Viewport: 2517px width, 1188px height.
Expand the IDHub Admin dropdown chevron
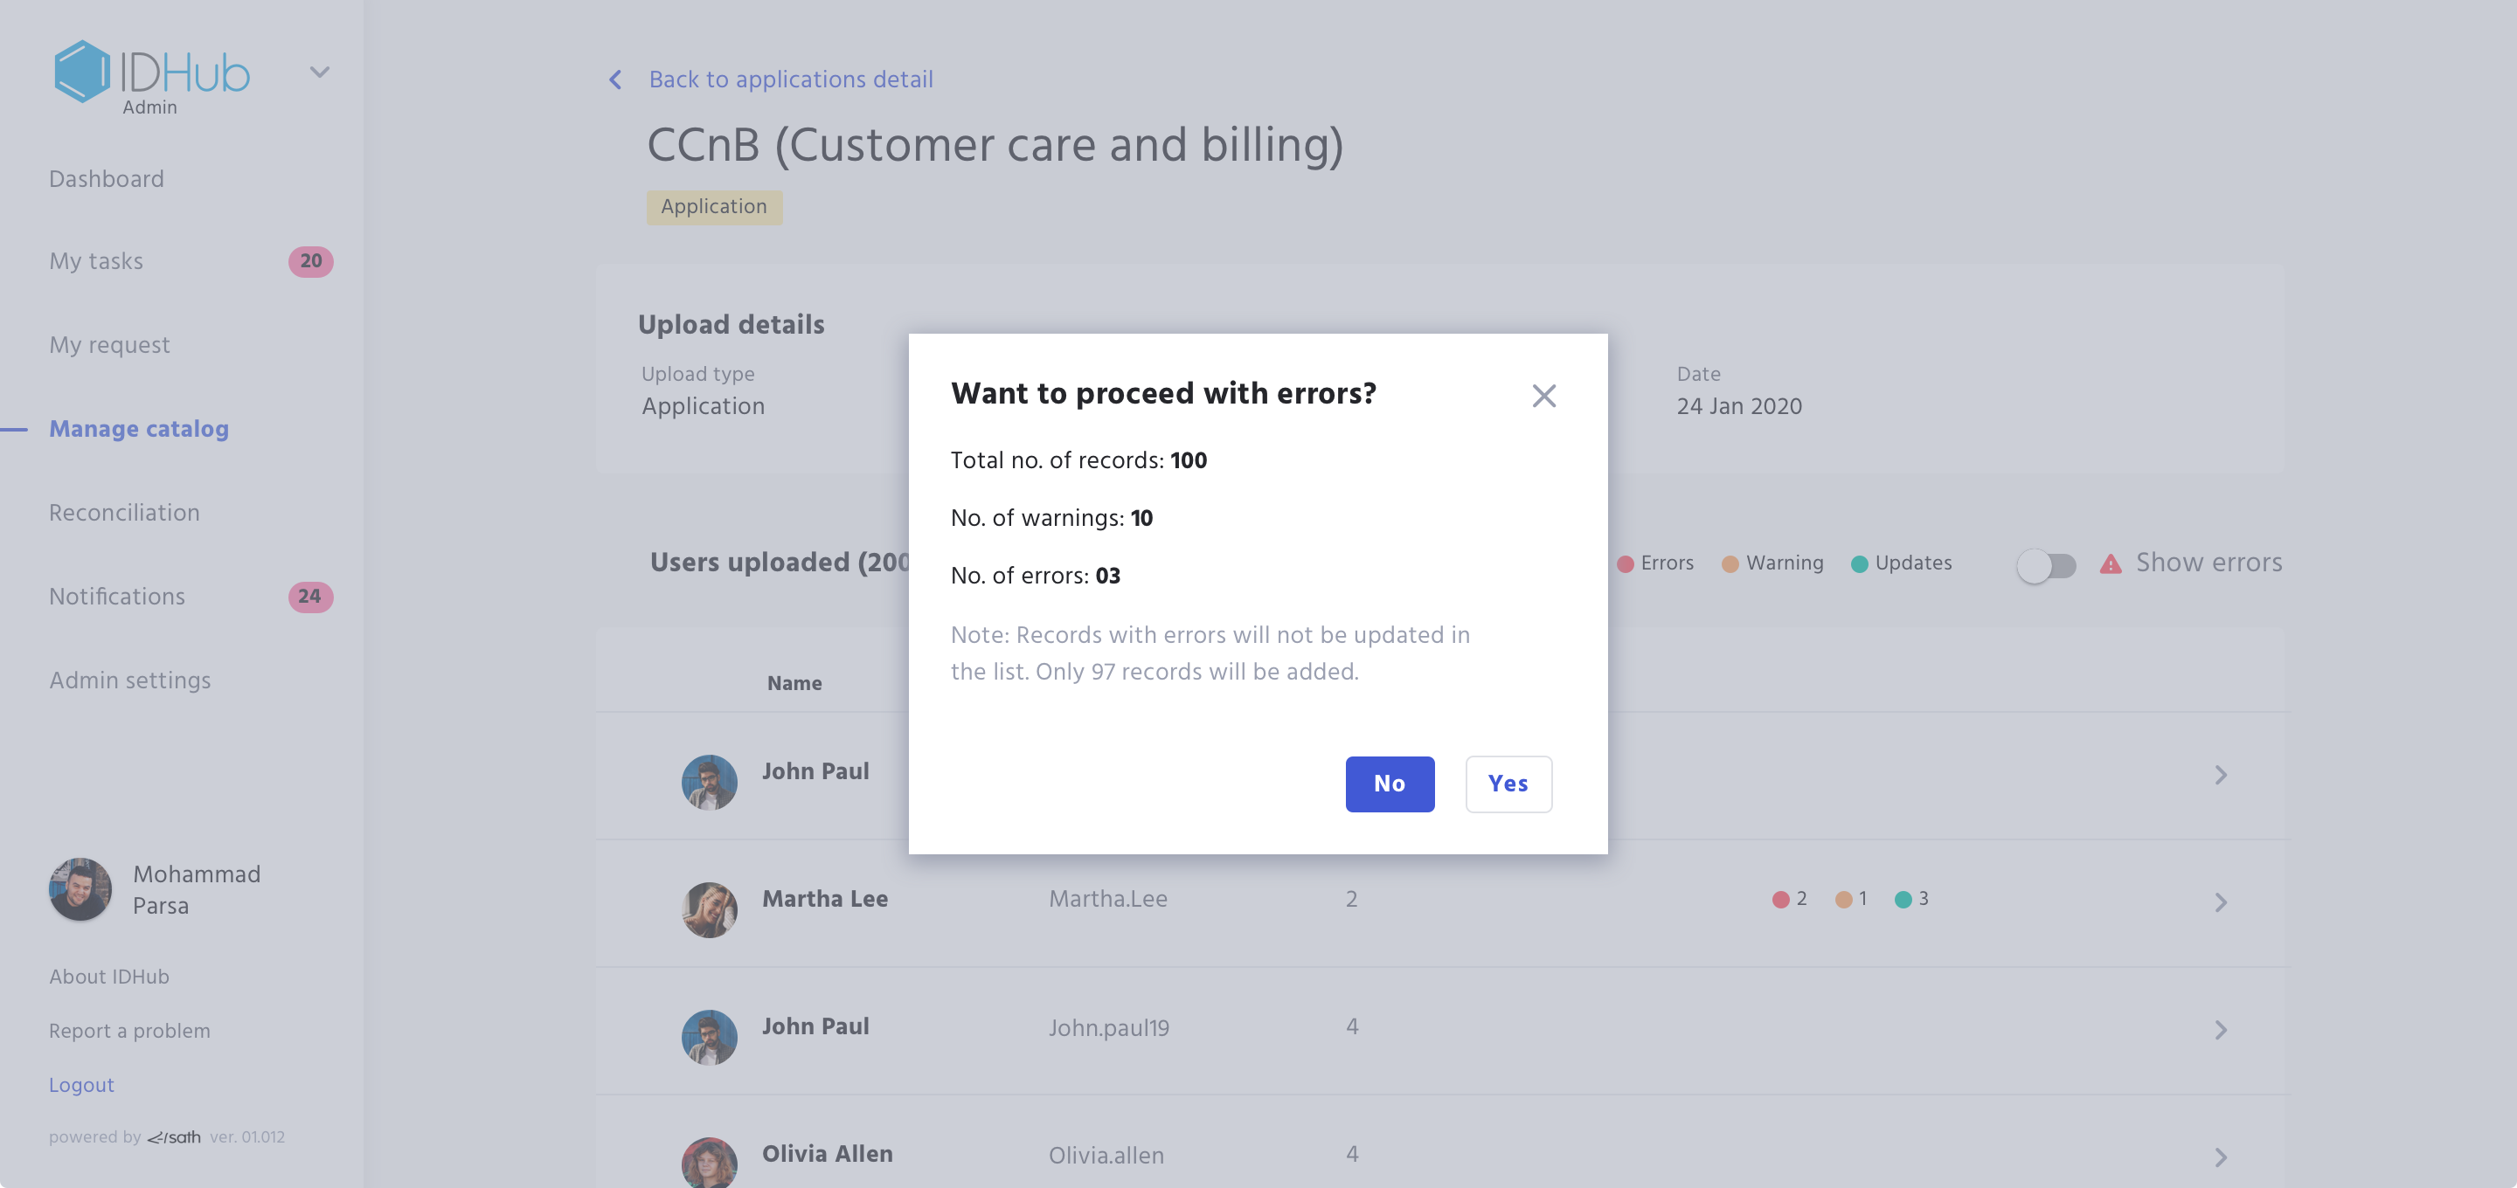tap(320, 72)
